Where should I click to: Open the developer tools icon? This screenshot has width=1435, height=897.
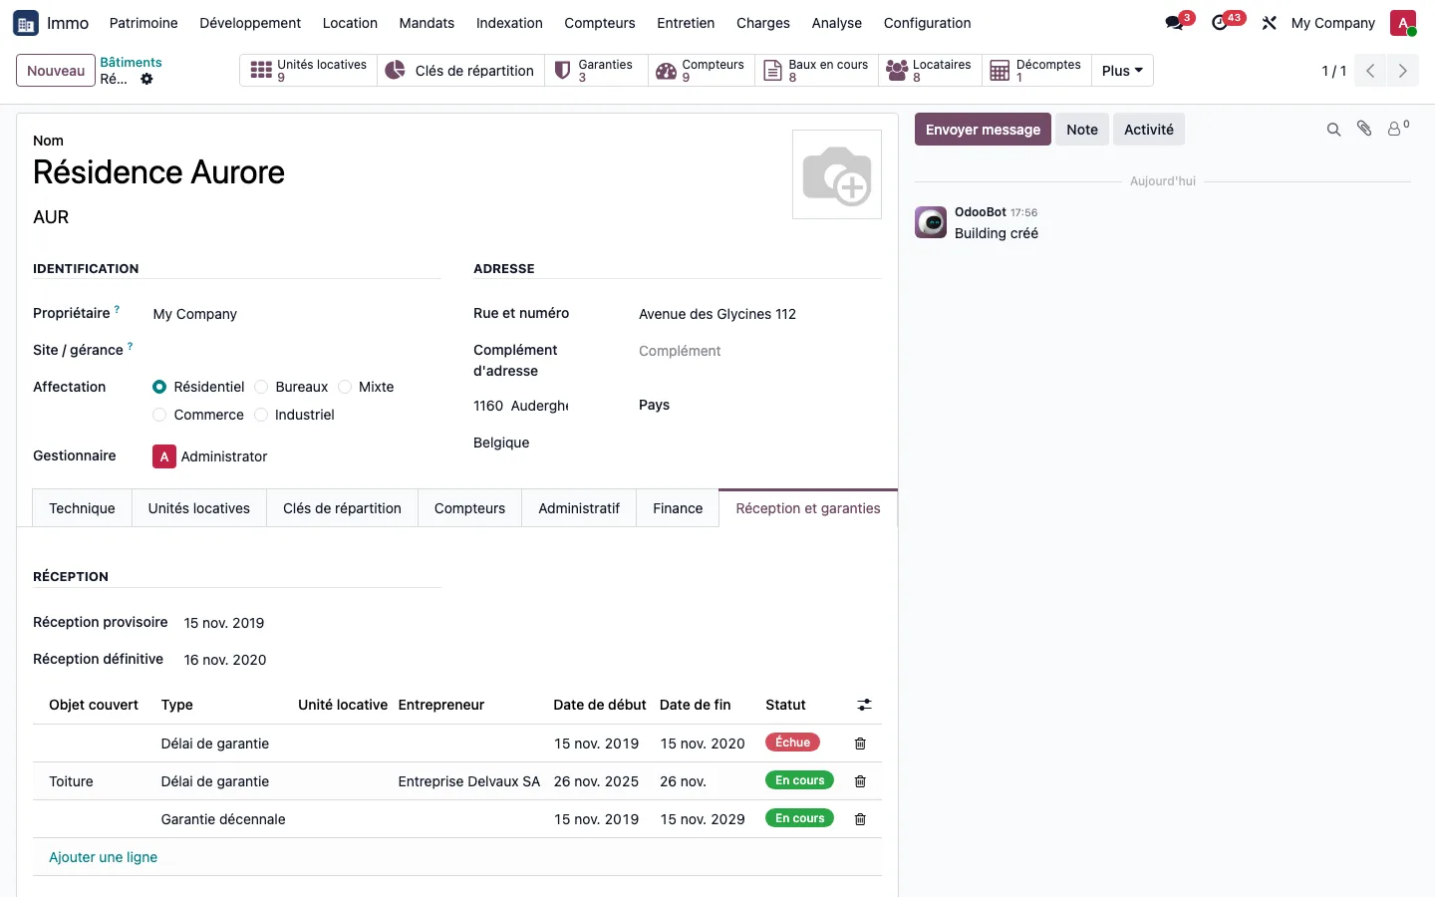coord(1269,23)
